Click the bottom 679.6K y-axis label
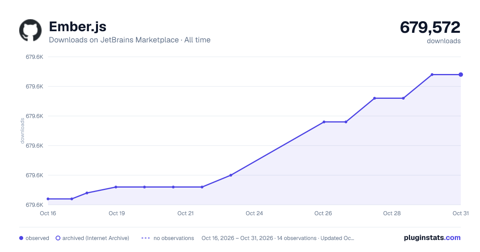Image resolution: width=480 pixels, height=252 pixels. coord(34,205)
